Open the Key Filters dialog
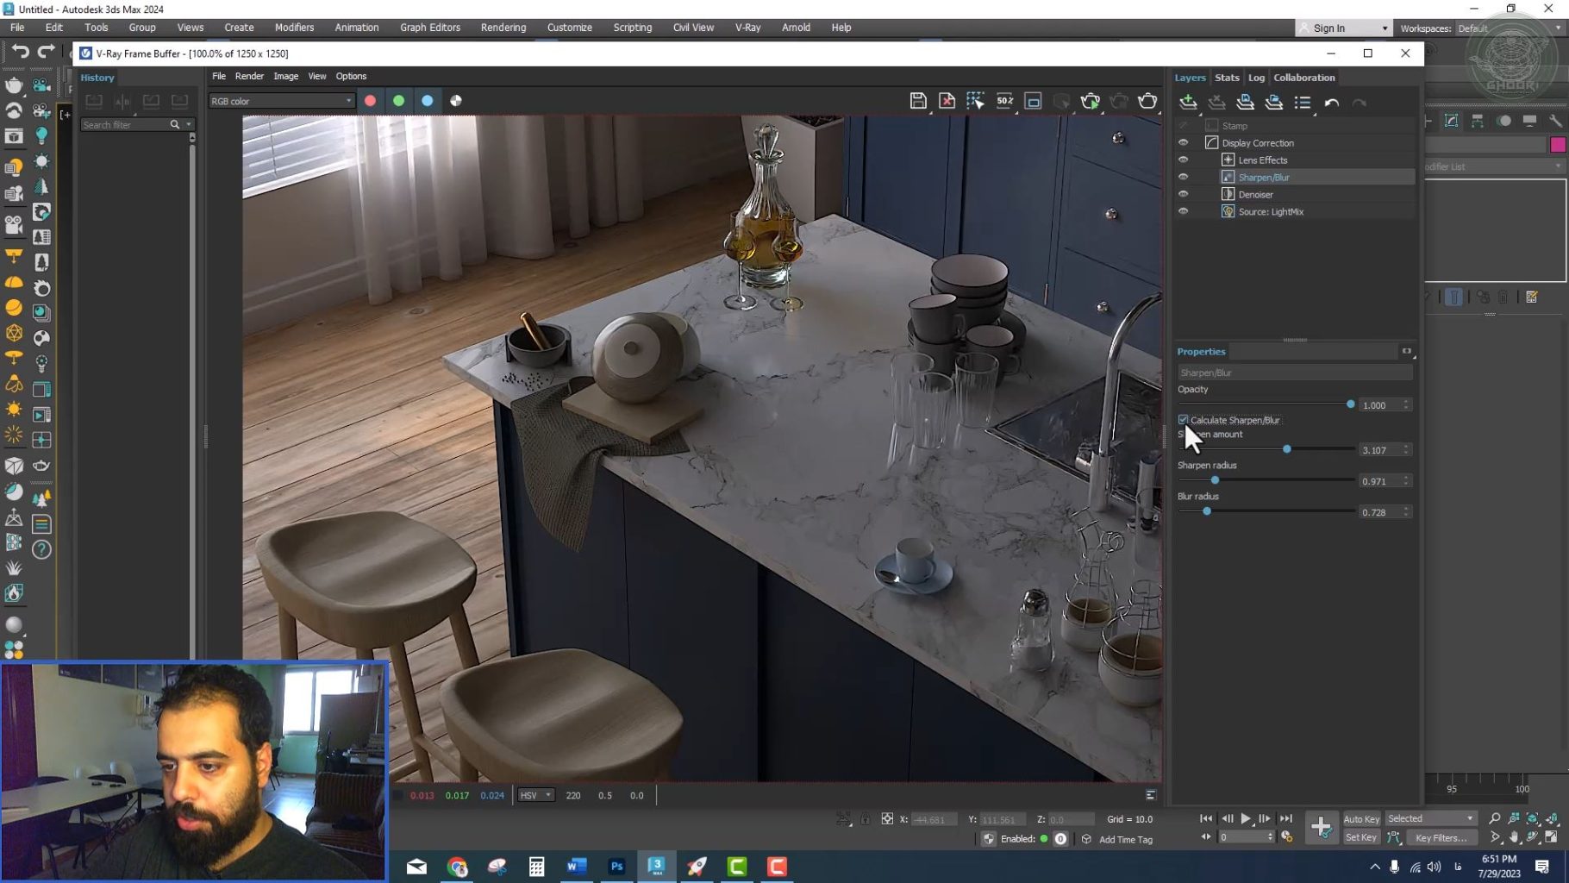Image resolution: width=1569 pixels, height=883 pixels. point(1441,837)
